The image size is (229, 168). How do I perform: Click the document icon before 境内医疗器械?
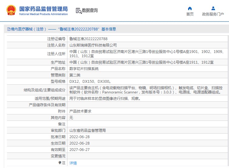tap(9, 29)
